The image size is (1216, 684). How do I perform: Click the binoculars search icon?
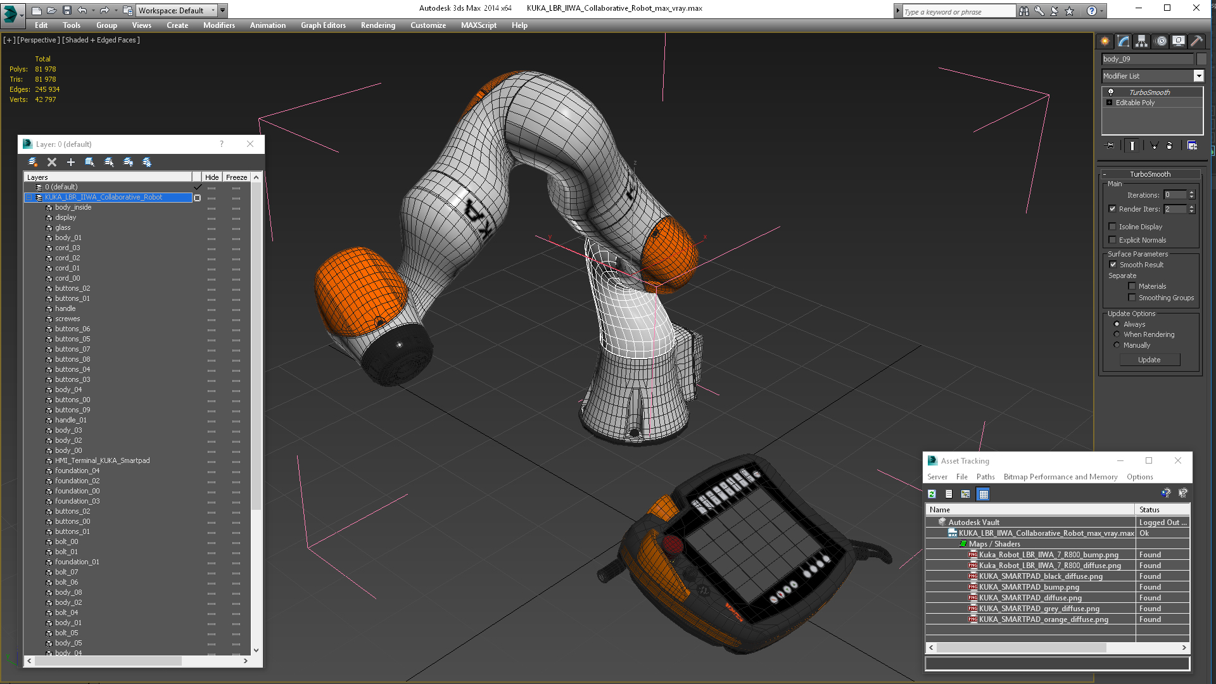click(x=1024, y=11)
